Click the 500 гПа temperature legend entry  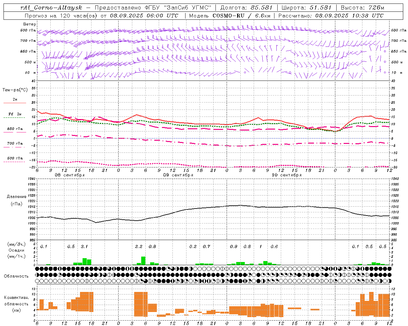tap(15, 160)
